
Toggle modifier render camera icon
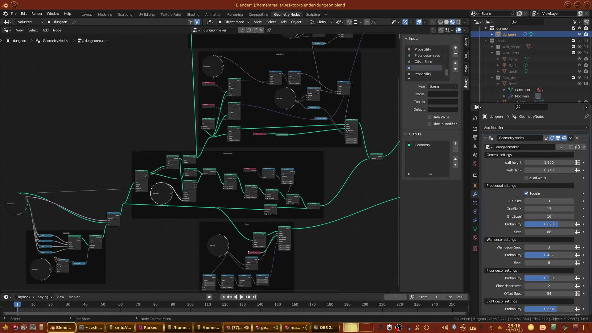[564, 138]
